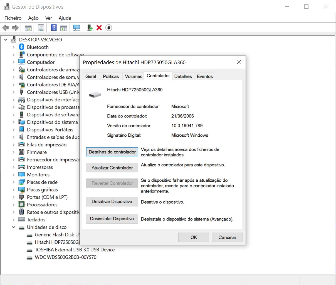Click the Back arrow in the toolbar
This screenshot has width=336, height=285.
point(6,28)
